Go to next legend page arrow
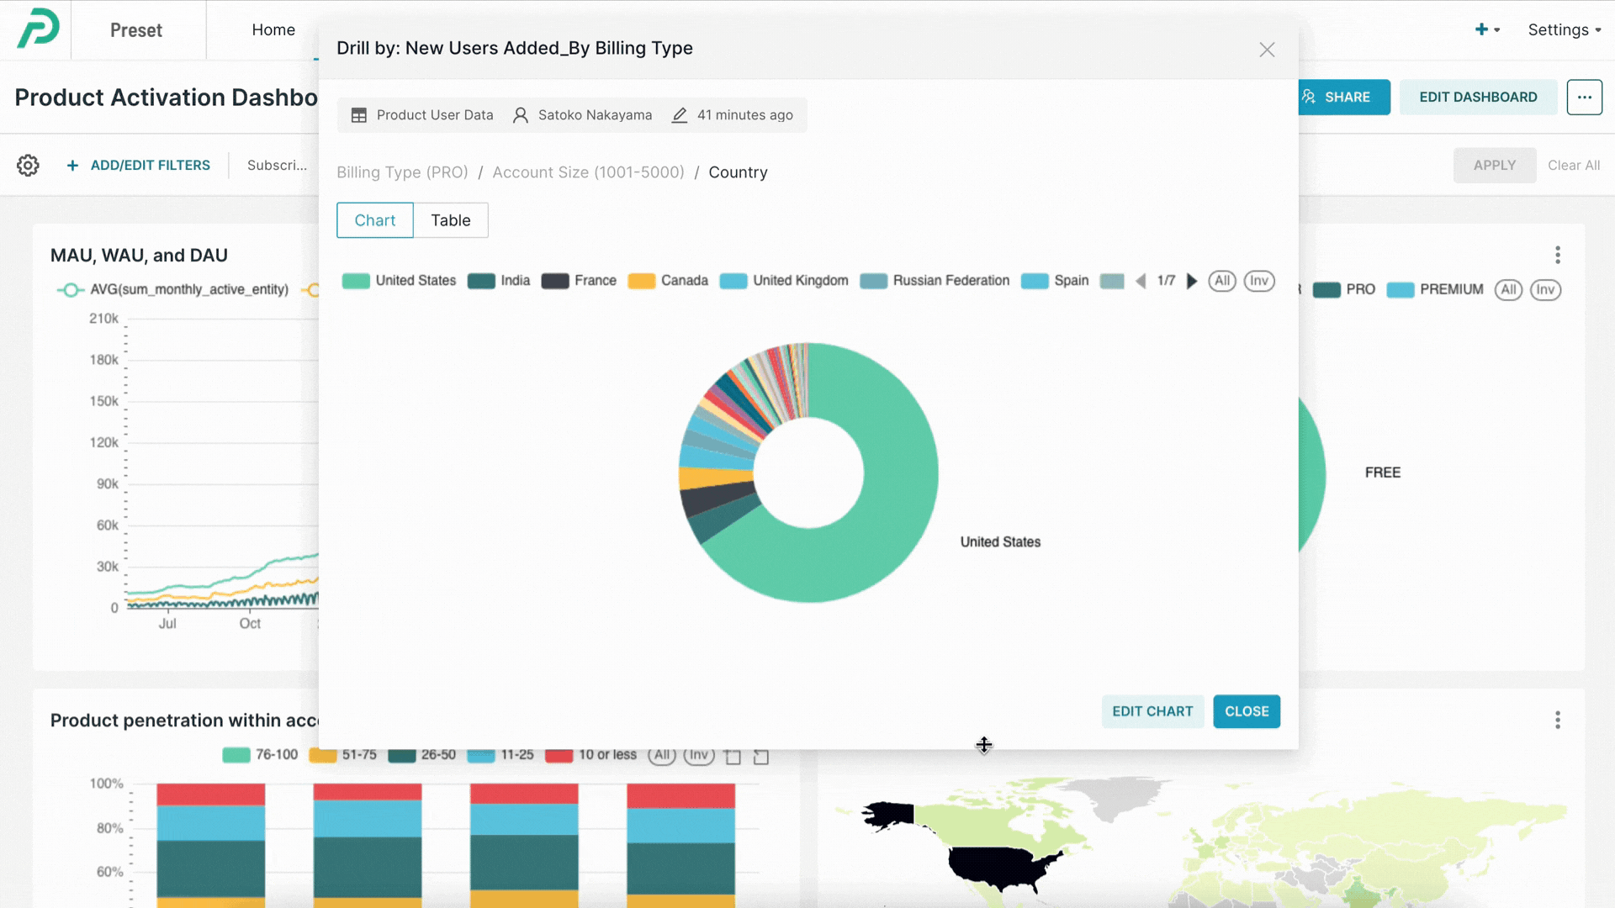This screenshot has width=1615, height=908. tap(1191, 281)
